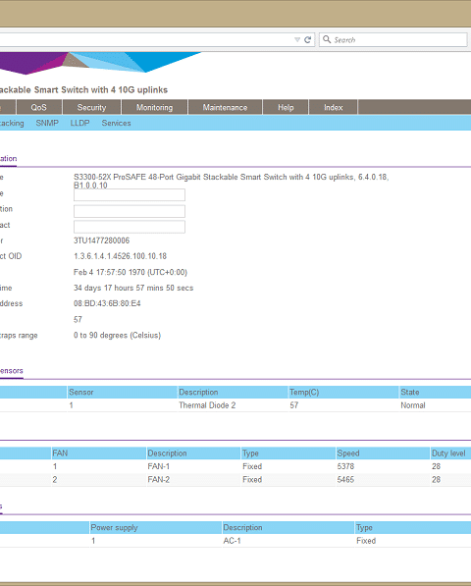The width and height of the screenshot is (471, 586).
Task: Select the FAN-1 description cell
Action: click(x=159, y=467)
